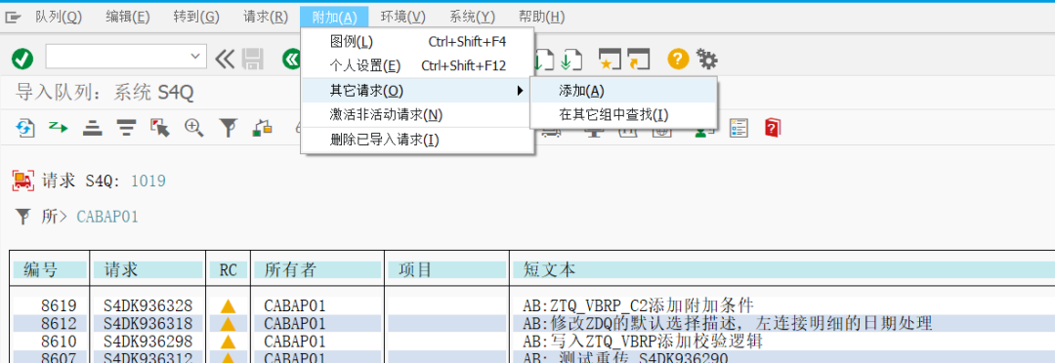Choose 在其它组中查找(I) in submenu
This screenshot has height=363, width=1055.
(x=623, y=115)
